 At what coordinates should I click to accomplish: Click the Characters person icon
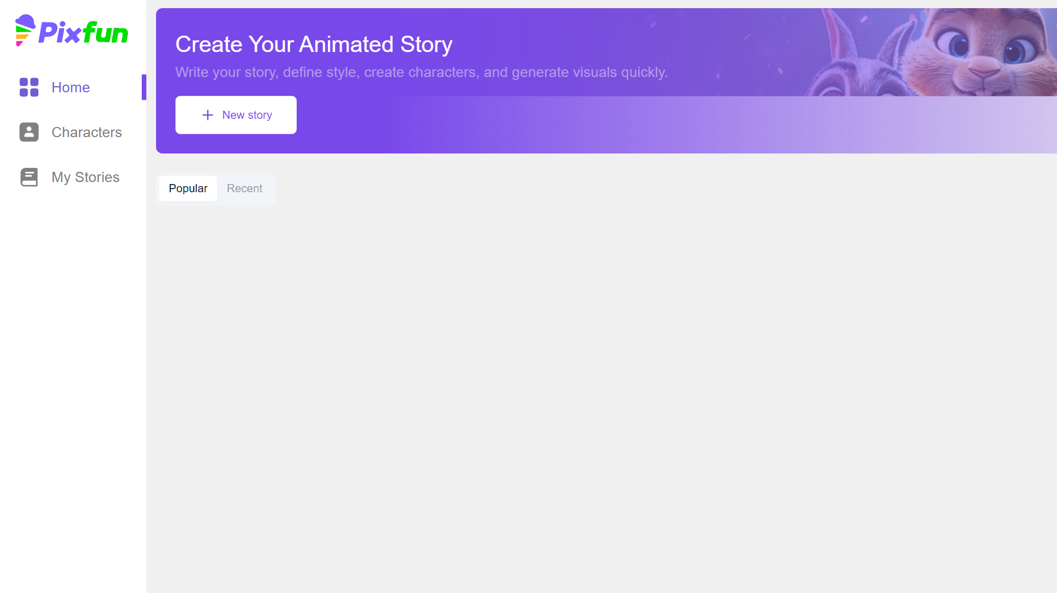tap(29, 132)
